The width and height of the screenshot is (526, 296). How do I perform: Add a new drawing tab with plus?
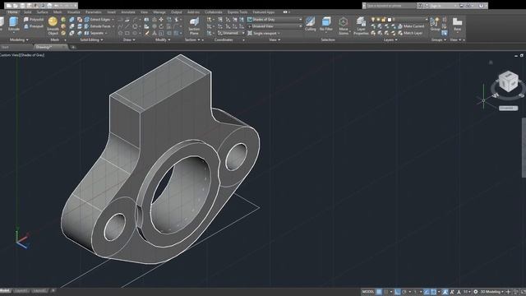pos(73,48)
